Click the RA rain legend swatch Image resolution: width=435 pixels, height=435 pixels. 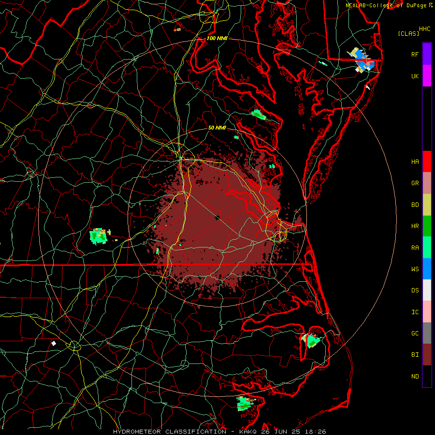pos(427,247)
